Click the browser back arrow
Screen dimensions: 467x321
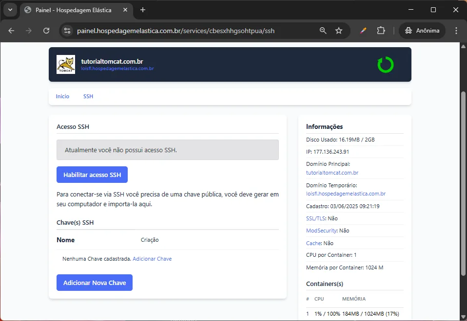pyautogui.click(x=11, y=31)
